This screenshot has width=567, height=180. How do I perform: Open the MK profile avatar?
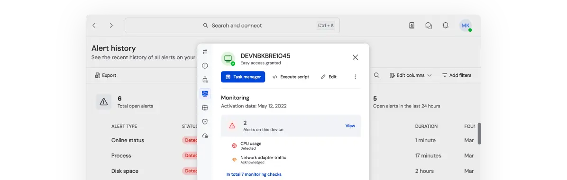[x=466, y=25]
